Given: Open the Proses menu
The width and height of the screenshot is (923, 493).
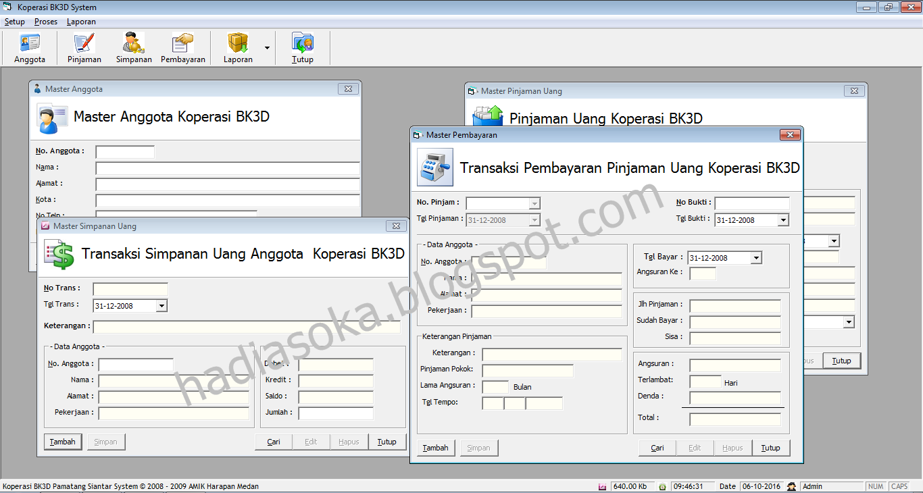Looking at the screenshot, I should pos(45,21).
